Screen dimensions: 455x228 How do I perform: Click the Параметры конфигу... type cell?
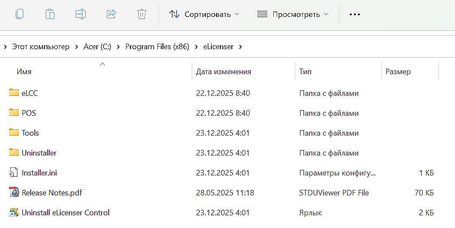point(337,173)
